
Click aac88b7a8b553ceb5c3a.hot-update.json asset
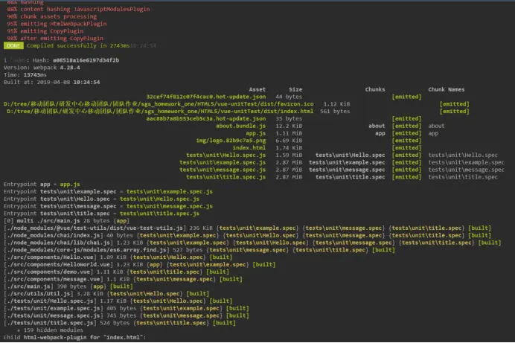[206, 118]
